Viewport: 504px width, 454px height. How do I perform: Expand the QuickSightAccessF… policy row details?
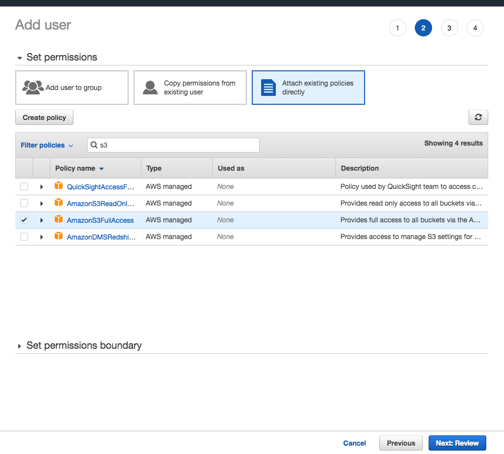tap(41, 187)
